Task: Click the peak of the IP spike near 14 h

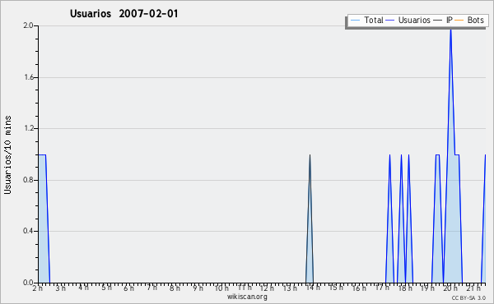Action: coord(310,155)
